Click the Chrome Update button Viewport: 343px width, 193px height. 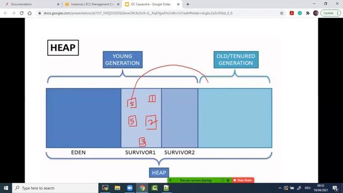point(329,13)
